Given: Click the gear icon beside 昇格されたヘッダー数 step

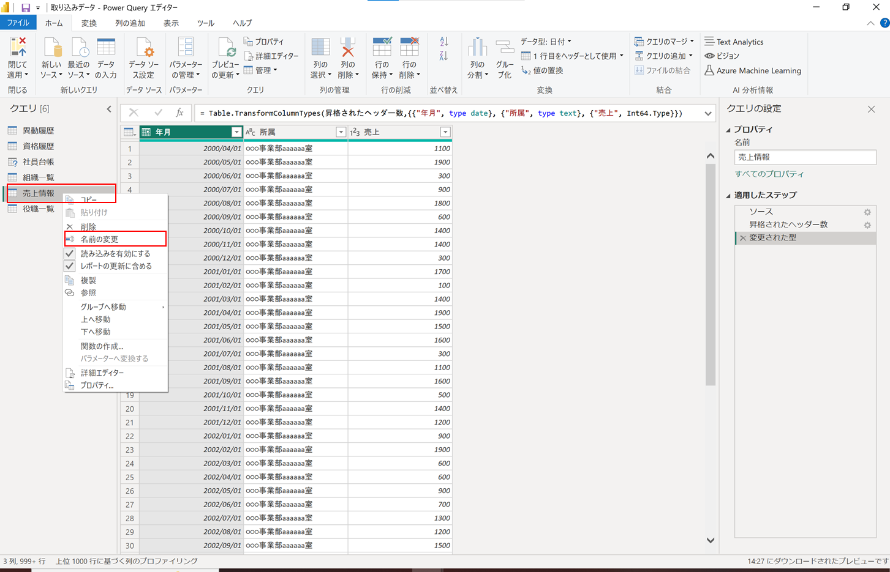Looking at the screenshot, I should coord(867,225).
